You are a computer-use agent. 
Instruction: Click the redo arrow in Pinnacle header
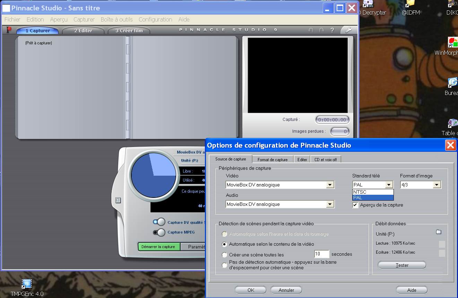click(321, 30)
